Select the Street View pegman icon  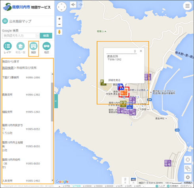tap(60, 32)
